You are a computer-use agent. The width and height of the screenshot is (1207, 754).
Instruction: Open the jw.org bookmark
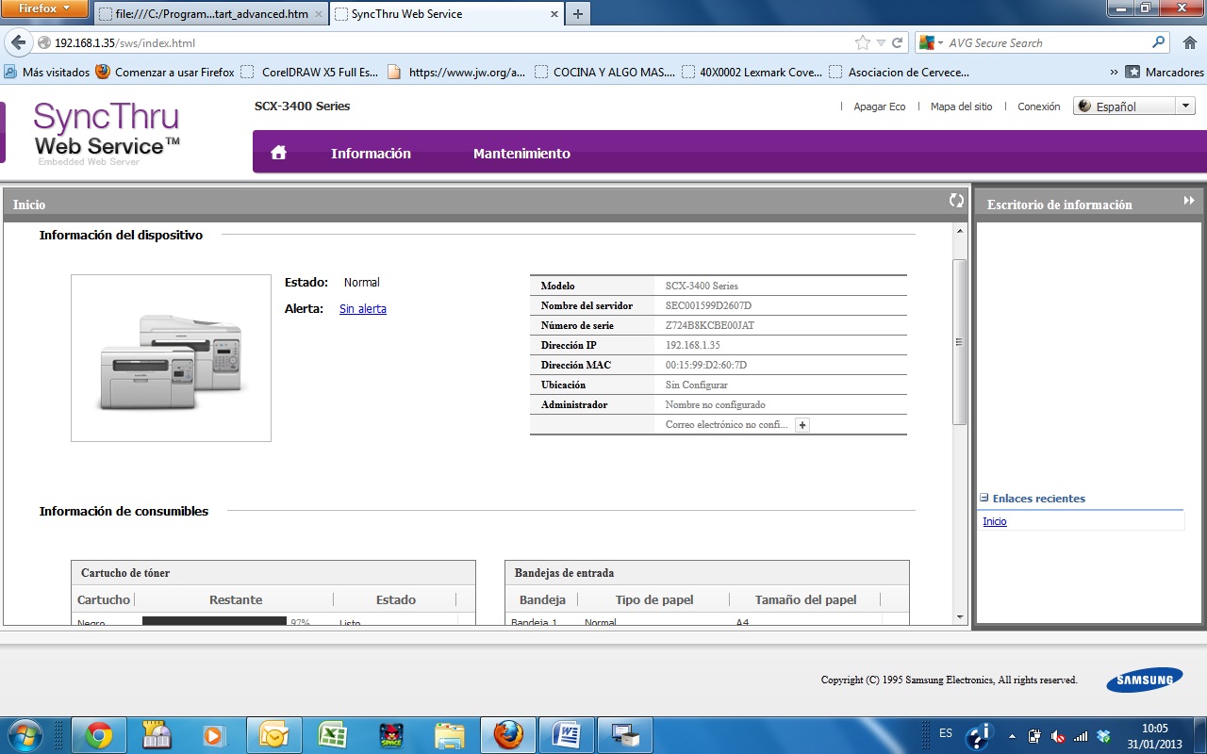click(456, 72)
